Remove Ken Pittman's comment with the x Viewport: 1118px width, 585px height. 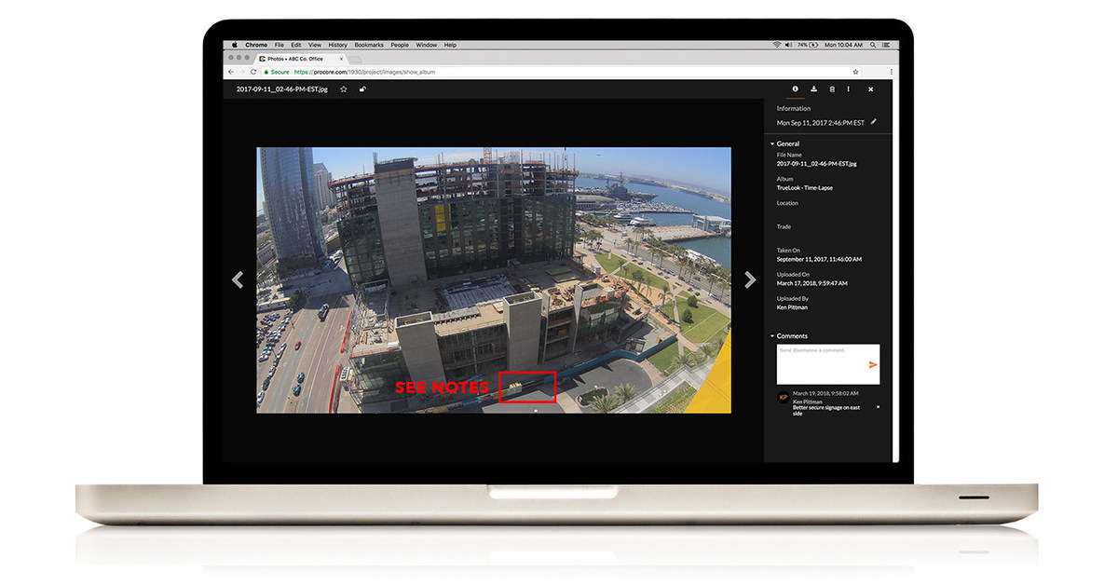coord(878,406)
